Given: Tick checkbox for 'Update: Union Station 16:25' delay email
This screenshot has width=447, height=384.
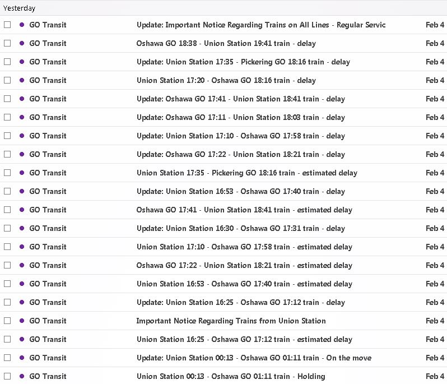Looking at the screenshot, I should [7, 302].
